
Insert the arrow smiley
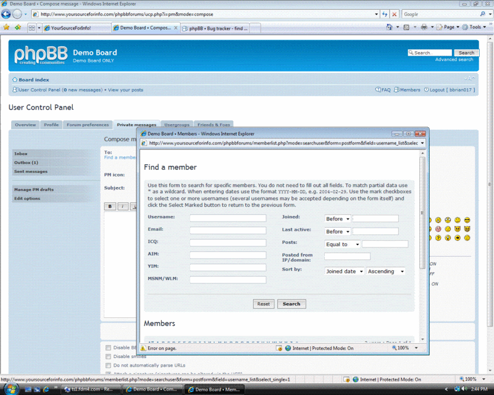[458, 238]
